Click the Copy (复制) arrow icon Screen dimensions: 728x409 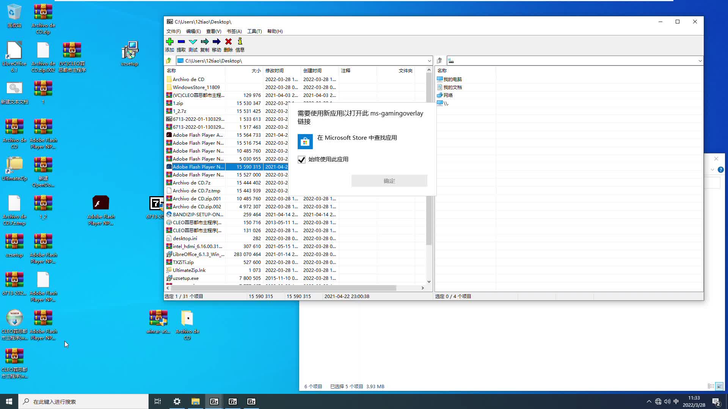(205, 42)
